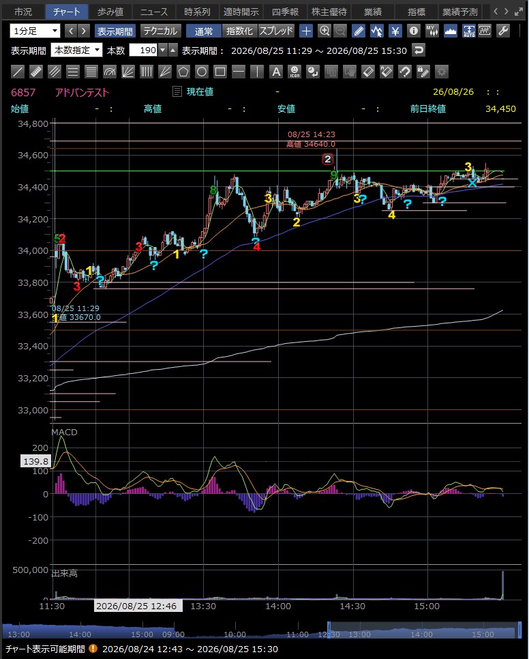Click stock name アドバンテスト
The image size is (529, 659).
tap(82, 92)
